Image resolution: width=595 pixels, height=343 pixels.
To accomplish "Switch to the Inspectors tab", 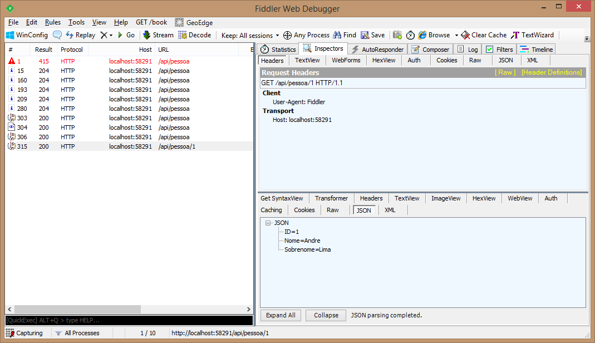I will [x=323, y=48].
